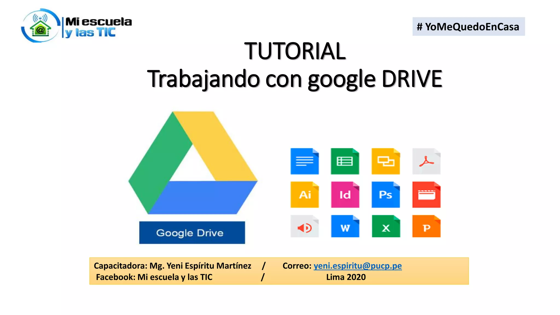560x315 pixels.
Task: Click the blue Google Docs file icon
Action: point(305,161)
